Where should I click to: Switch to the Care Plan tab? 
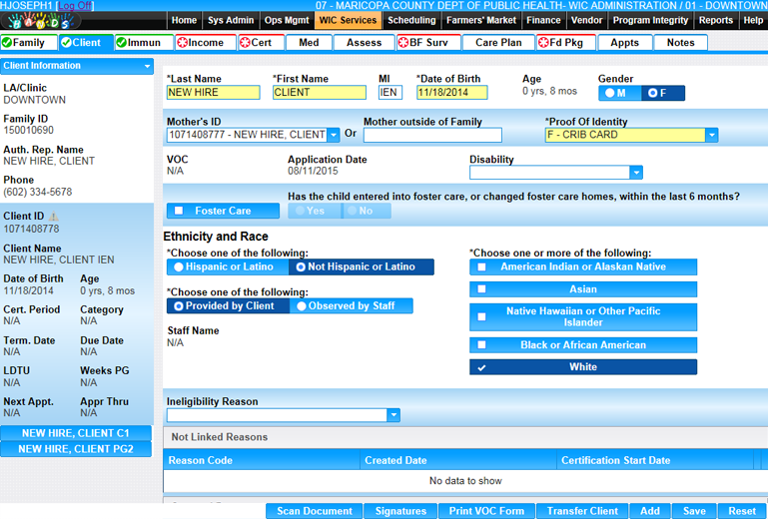(x=497, y=43)
